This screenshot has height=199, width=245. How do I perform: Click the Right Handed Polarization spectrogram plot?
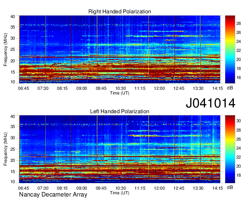coord(120,49)
